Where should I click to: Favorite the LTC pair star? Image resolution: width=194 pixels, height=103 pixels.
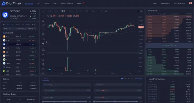[x=35, y=48]
